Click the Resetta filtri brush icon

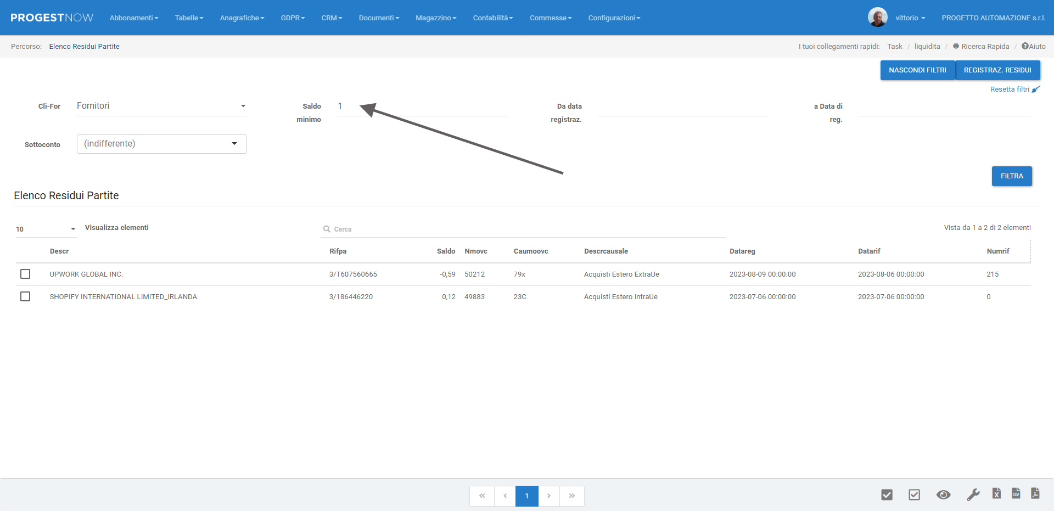coord(1036,89)
